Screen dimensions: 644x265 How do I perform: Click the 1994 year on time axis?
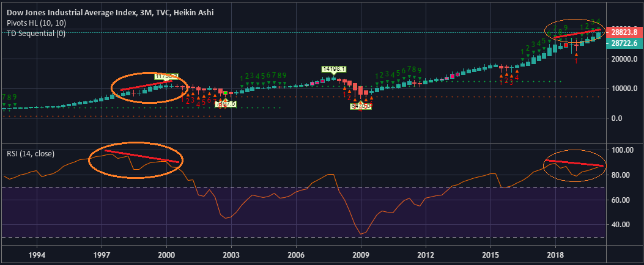37,255
